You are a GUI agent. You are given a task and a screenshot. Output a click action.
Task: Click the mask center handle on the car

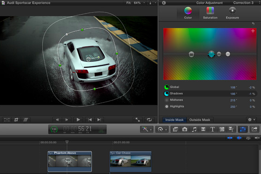[x=88, y=59]
